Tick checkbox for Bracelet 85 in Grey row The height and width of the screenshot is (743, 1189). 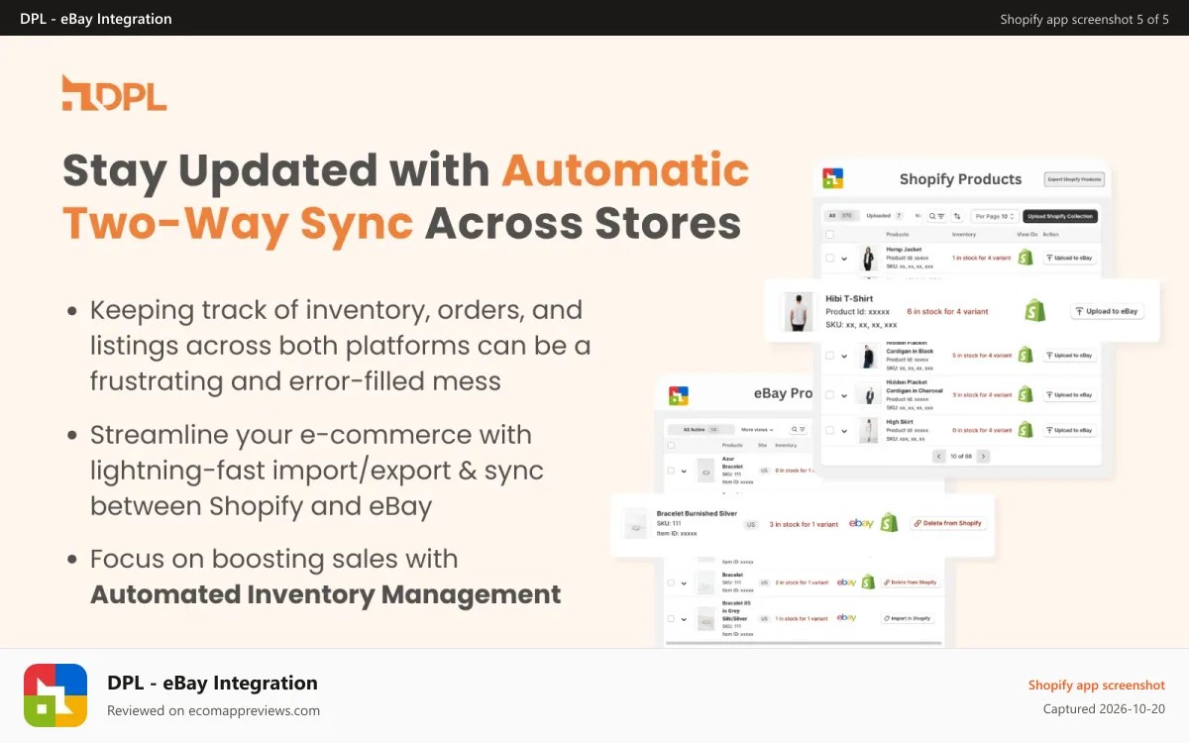(671, 618)
